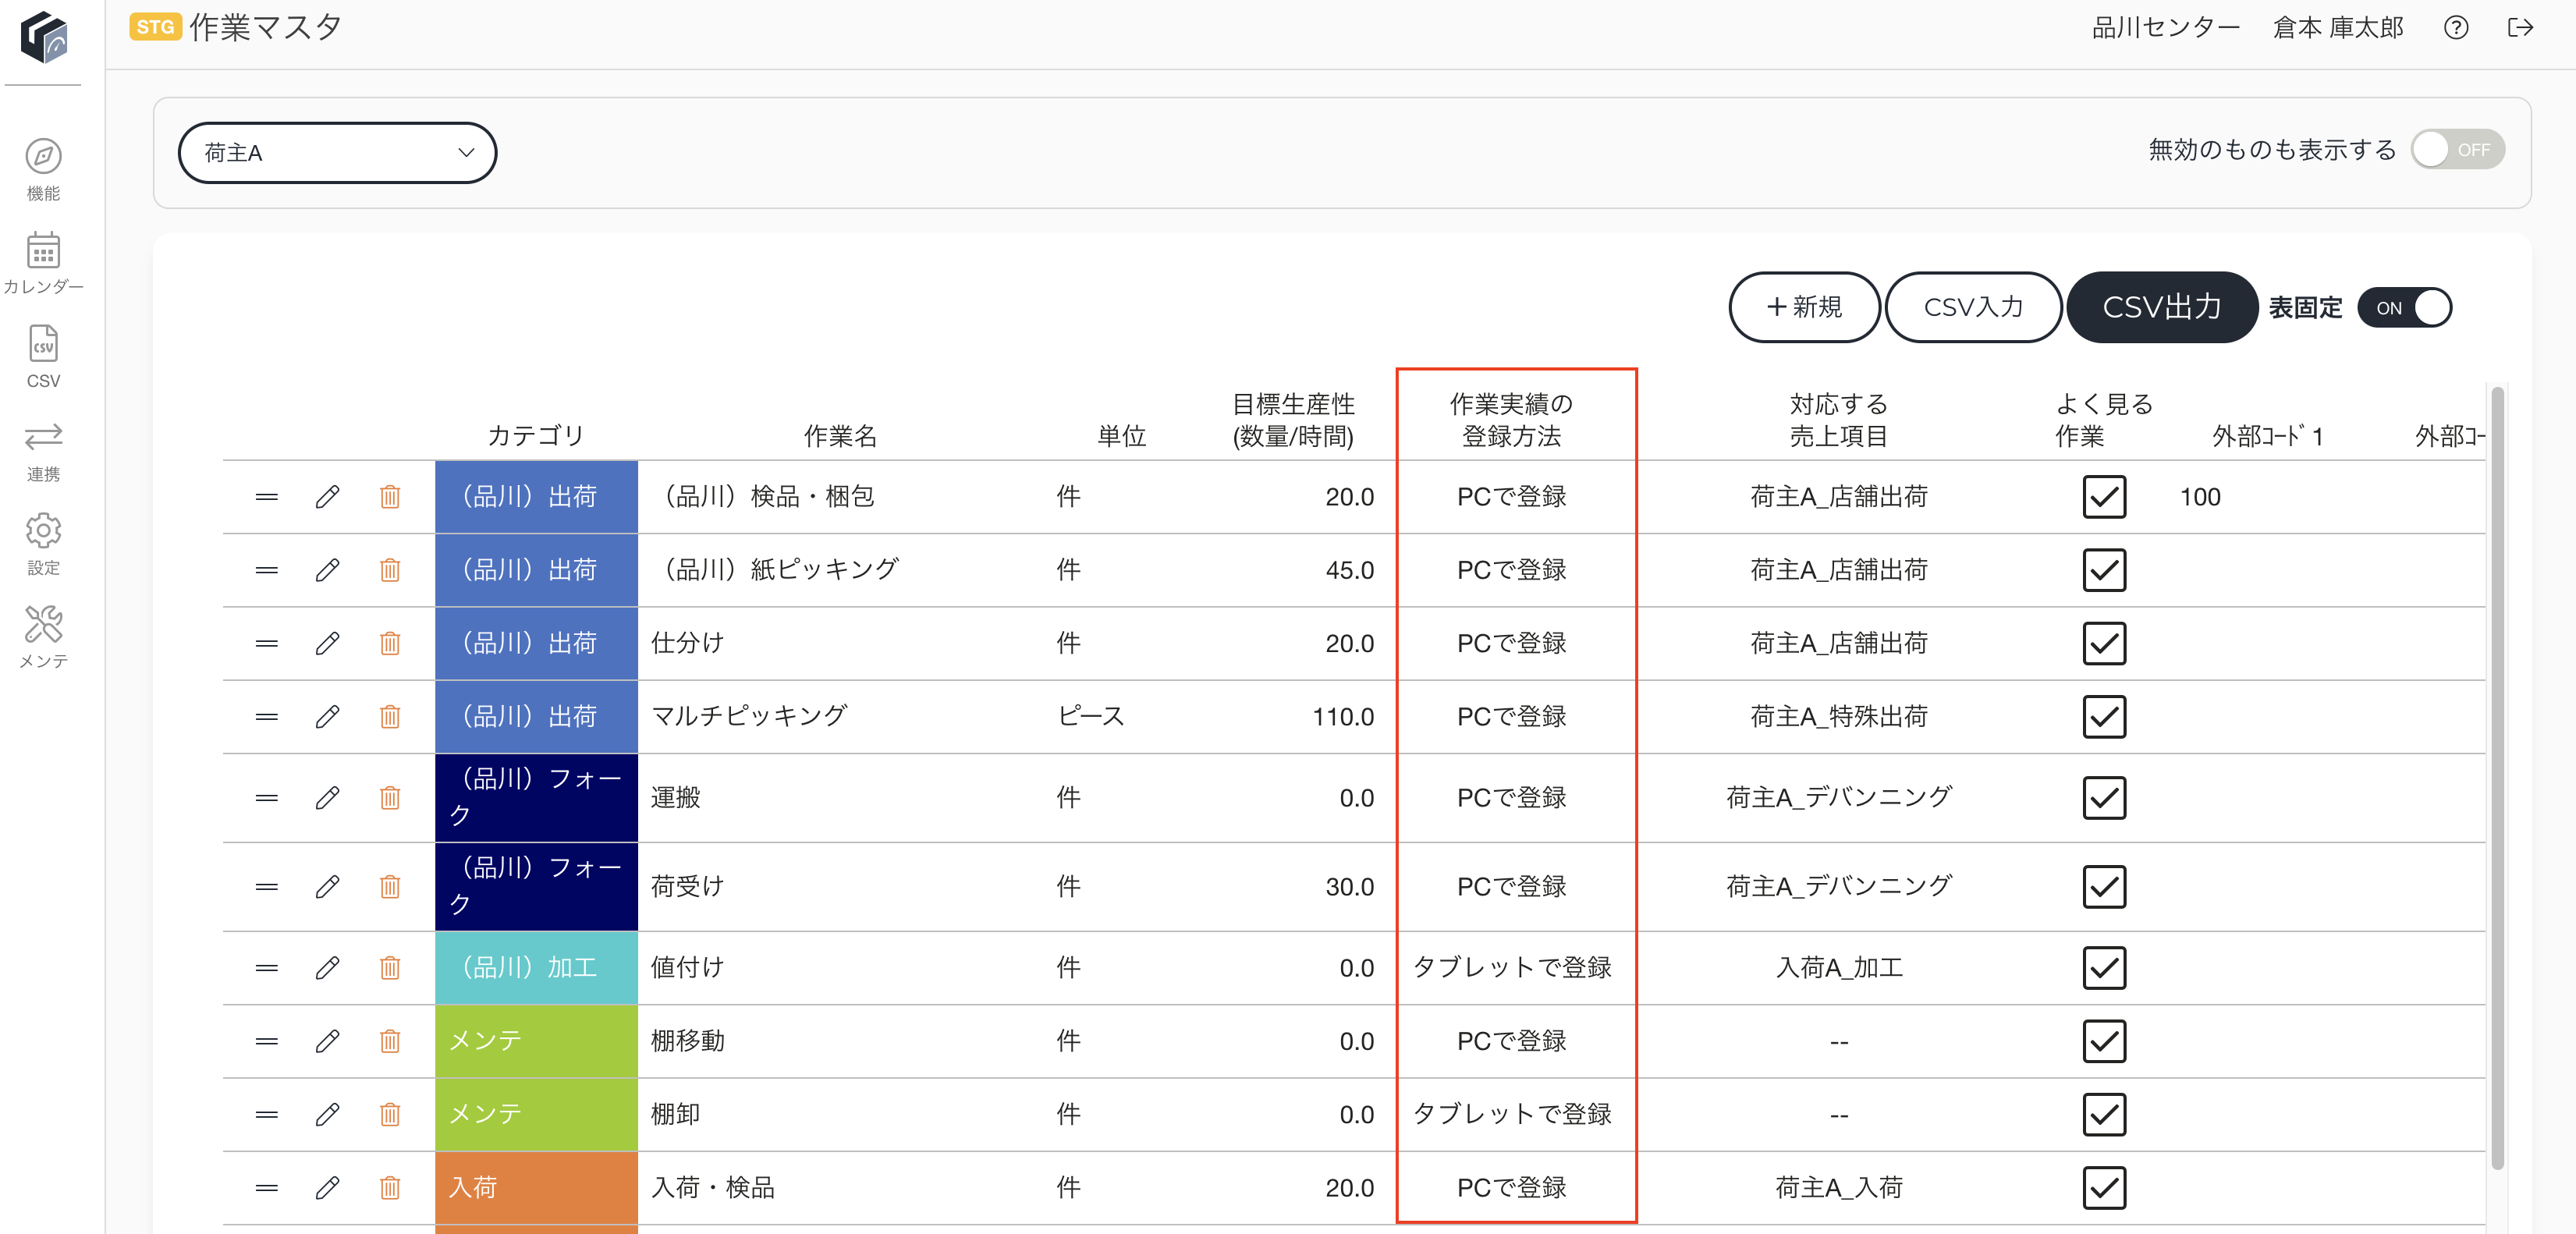Delete the （品川）紙ピッキング row with trash icon

point(390,570)
